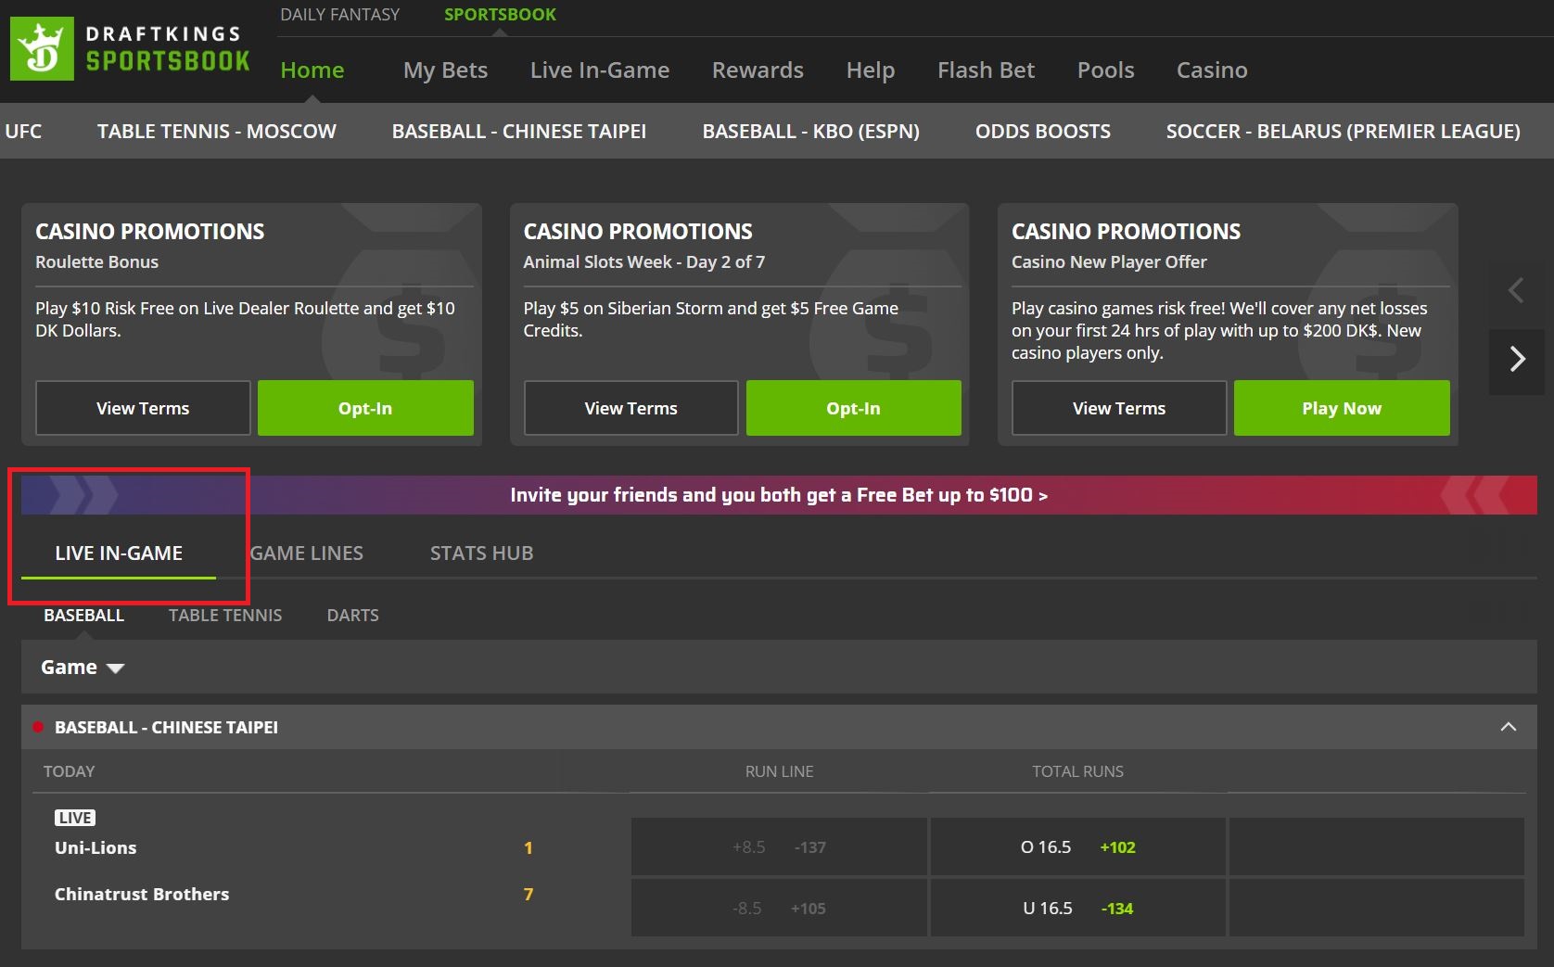Image resolution: width=1554 pixels, height=967 pixels.
Task: Select the Baseball sport sub-tab
Action: 83,616
